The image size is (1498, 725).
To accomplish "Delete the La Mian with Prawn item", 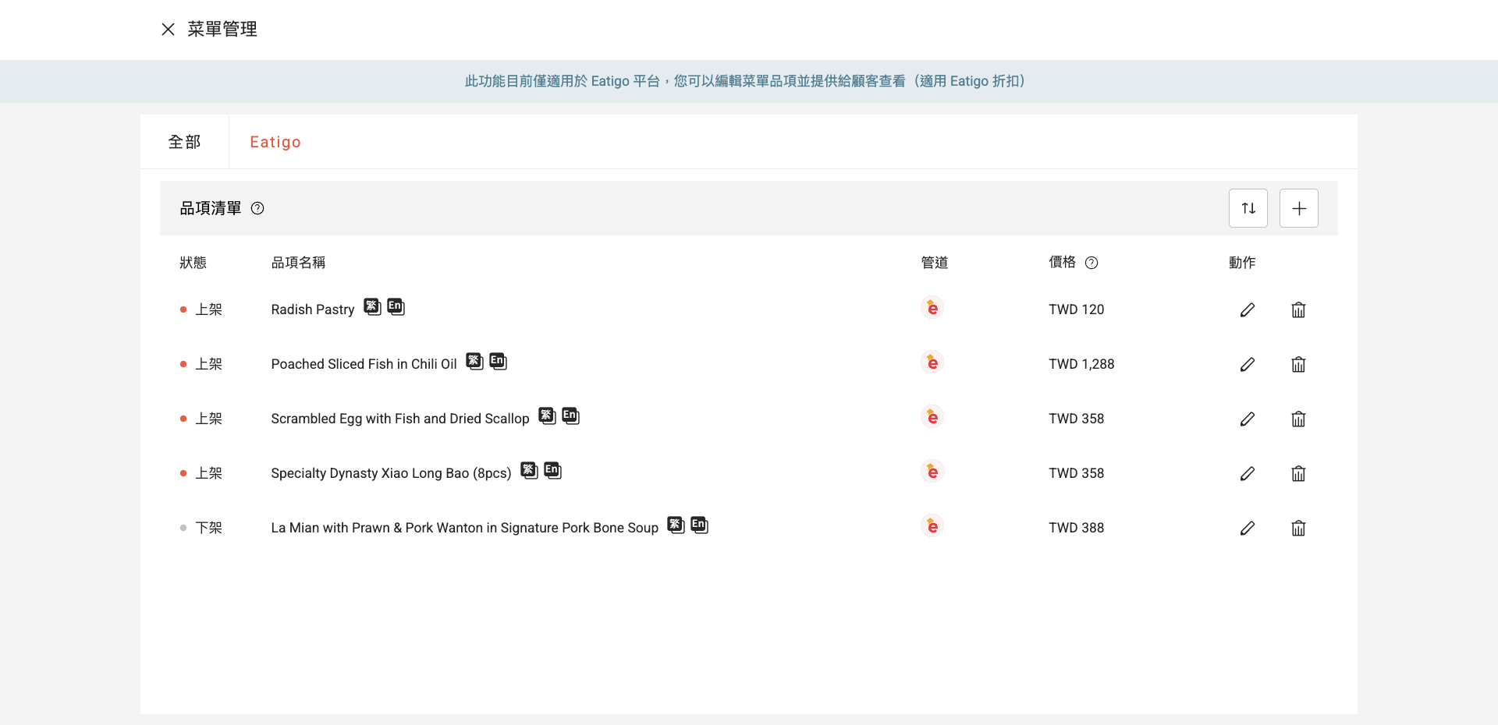I will pos(1298,528).
